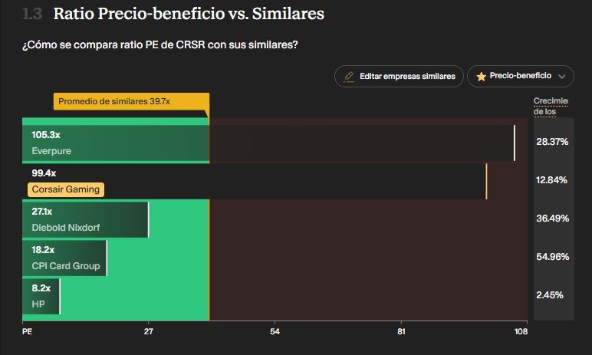Click HP growth value 2.45%
The image size is (592, 355).
point(550,295)
